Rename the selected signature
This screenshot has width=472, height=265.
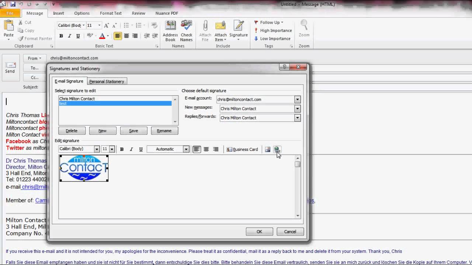(x=164, y=131)
